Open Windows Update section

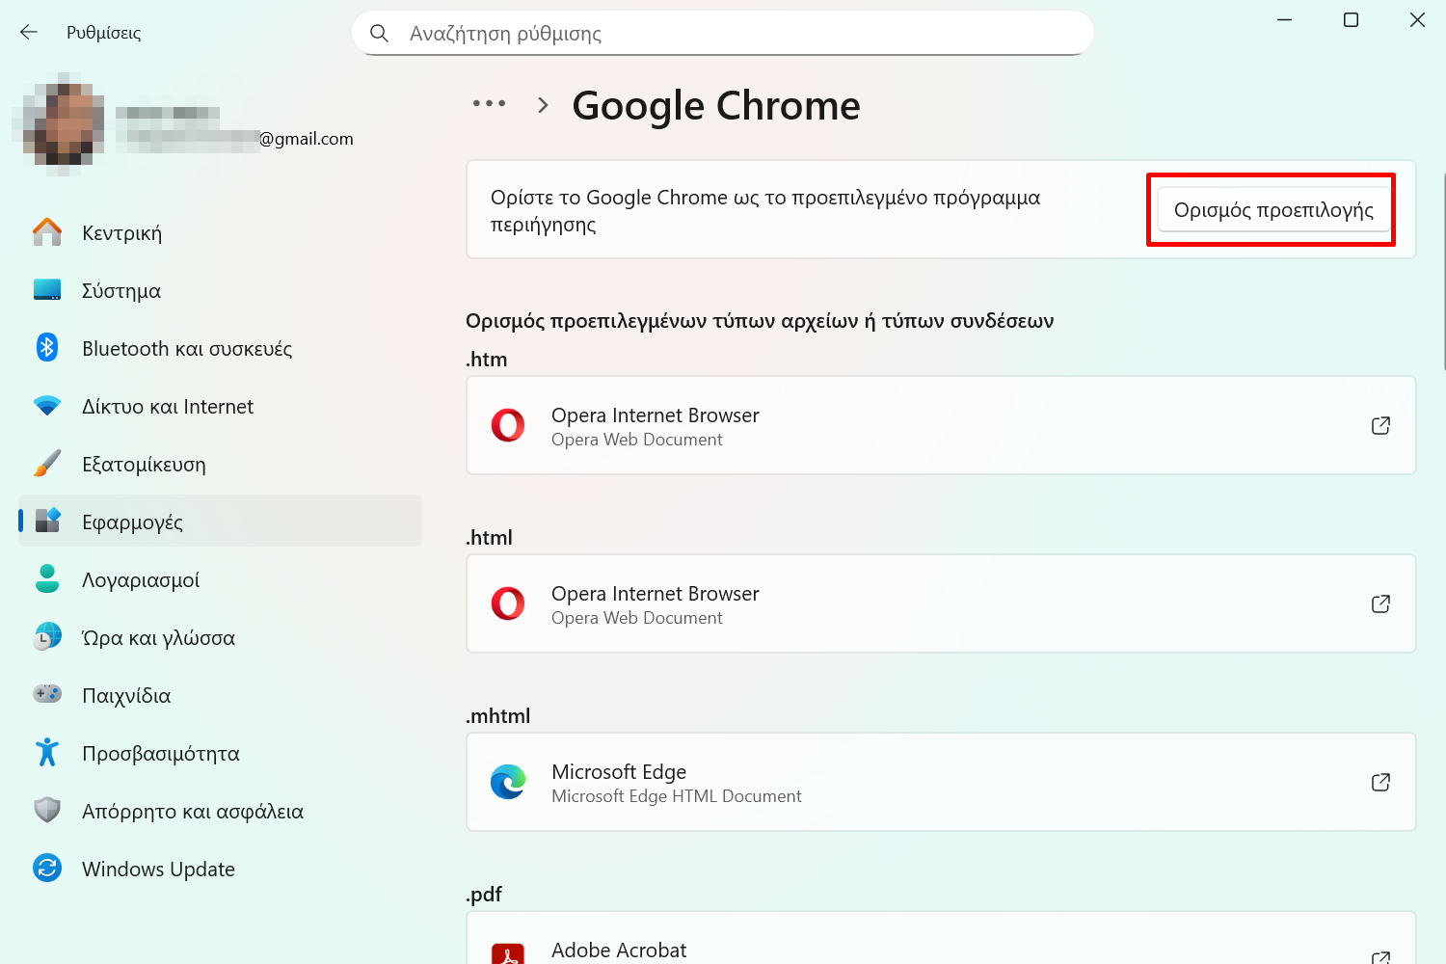220,869
